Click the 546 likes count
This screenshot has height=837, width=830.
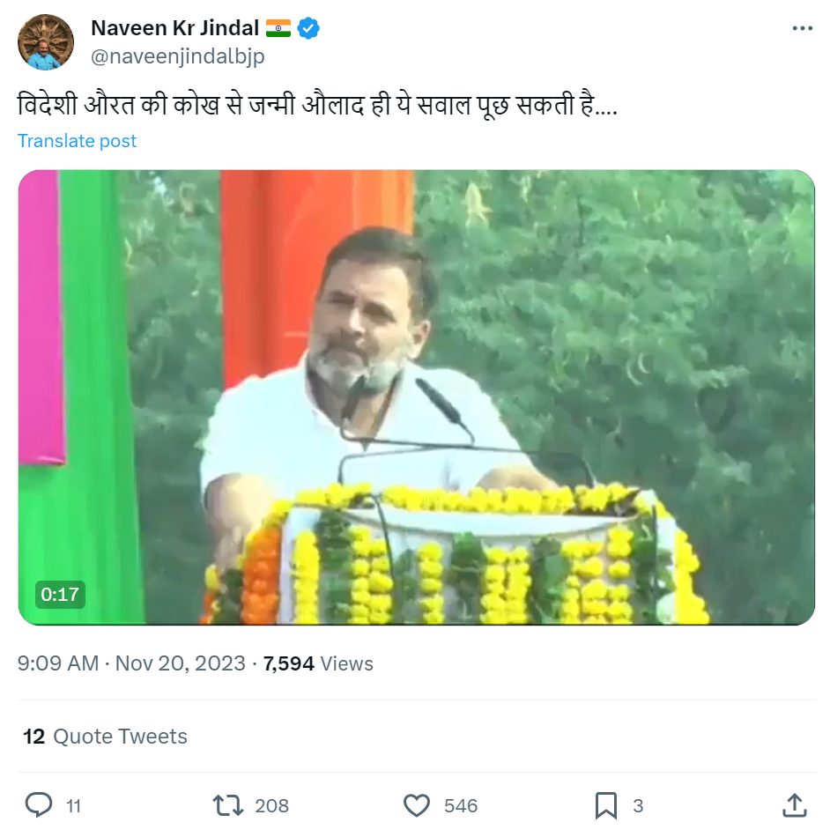[461, 805]
